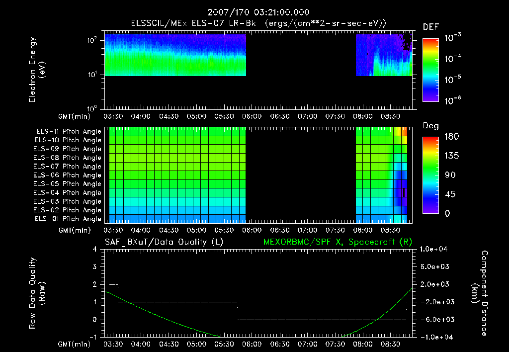Image resolution: width=509 pixels, height=352 pixels.
Task: Click the white data quality line at level 1
Action: (x=178, y=302)
